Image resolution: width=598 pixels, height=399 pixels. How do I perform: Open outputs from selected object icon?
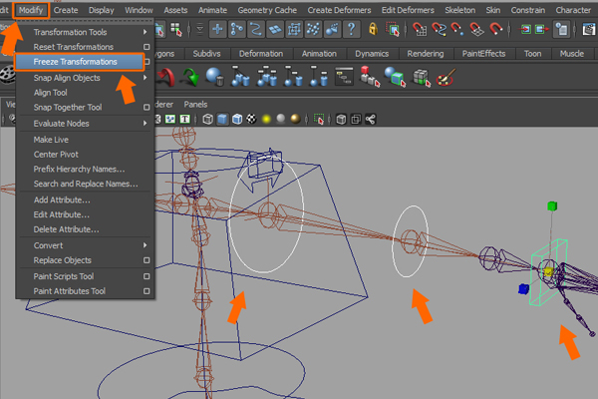click(541, 29)
